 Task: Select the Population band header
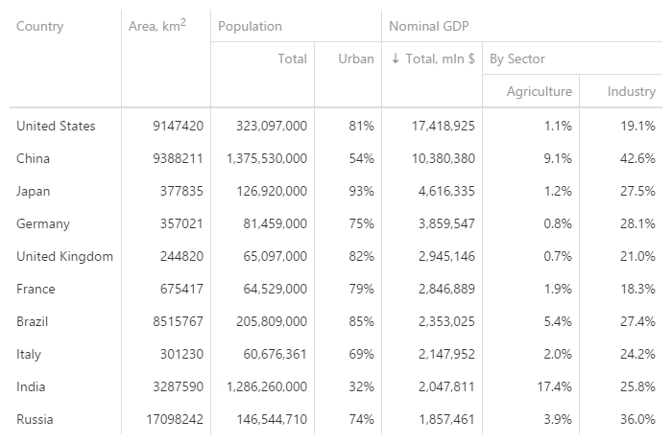coord(250,26)
